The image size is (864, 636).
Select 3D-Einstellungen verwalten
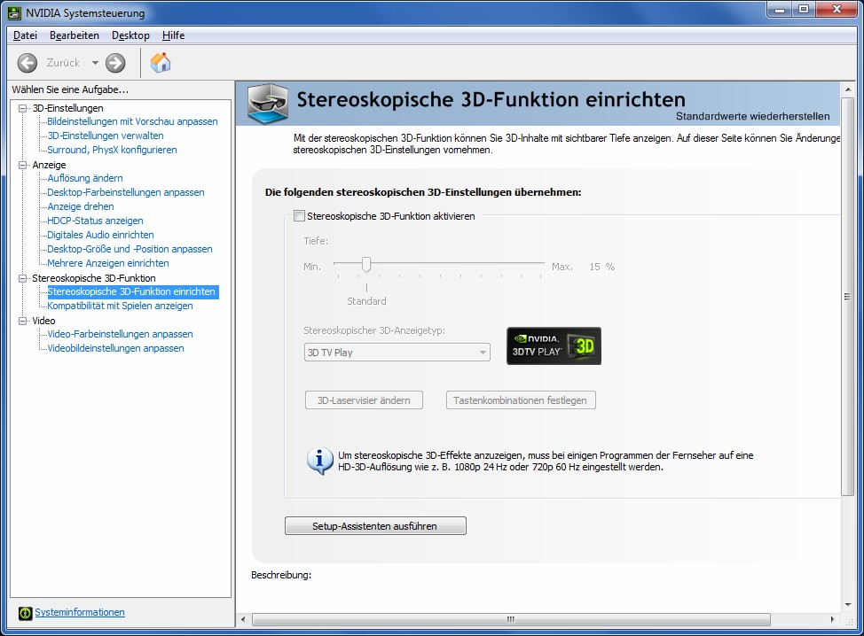[106, 136]
